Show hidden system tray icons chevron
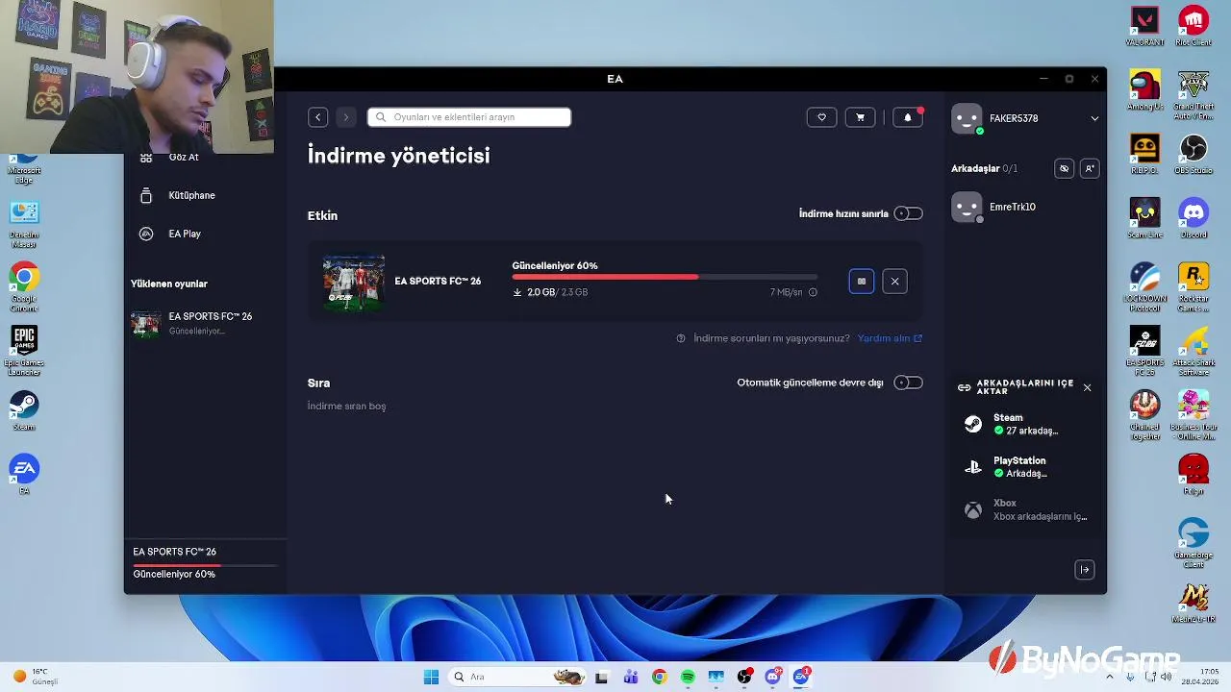Image resolution: width=1231 pixels, height=692 pixels. pos(1109,677)
